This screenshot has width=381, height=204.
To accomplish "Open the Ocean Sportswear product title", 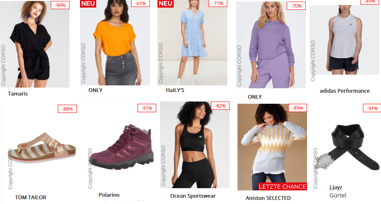I will point(193,196).
